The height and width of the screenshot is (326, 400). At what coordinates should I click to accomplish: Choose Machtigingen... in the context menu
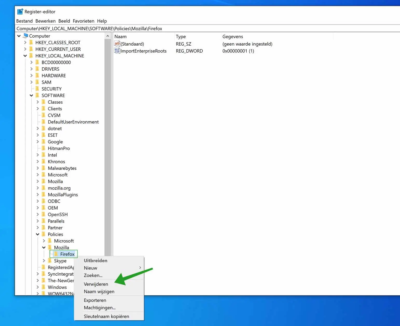click(109, 308)
